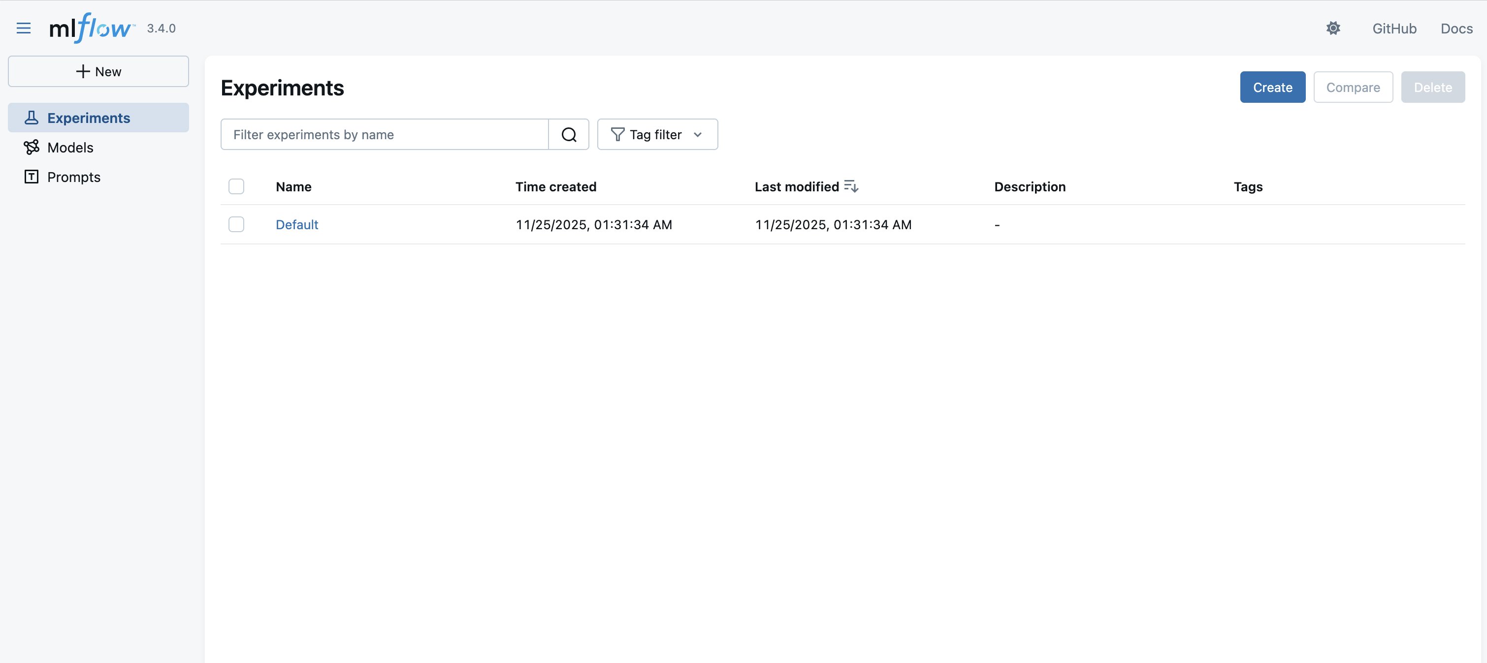Switch to the Models section

[x=70, y=147]
